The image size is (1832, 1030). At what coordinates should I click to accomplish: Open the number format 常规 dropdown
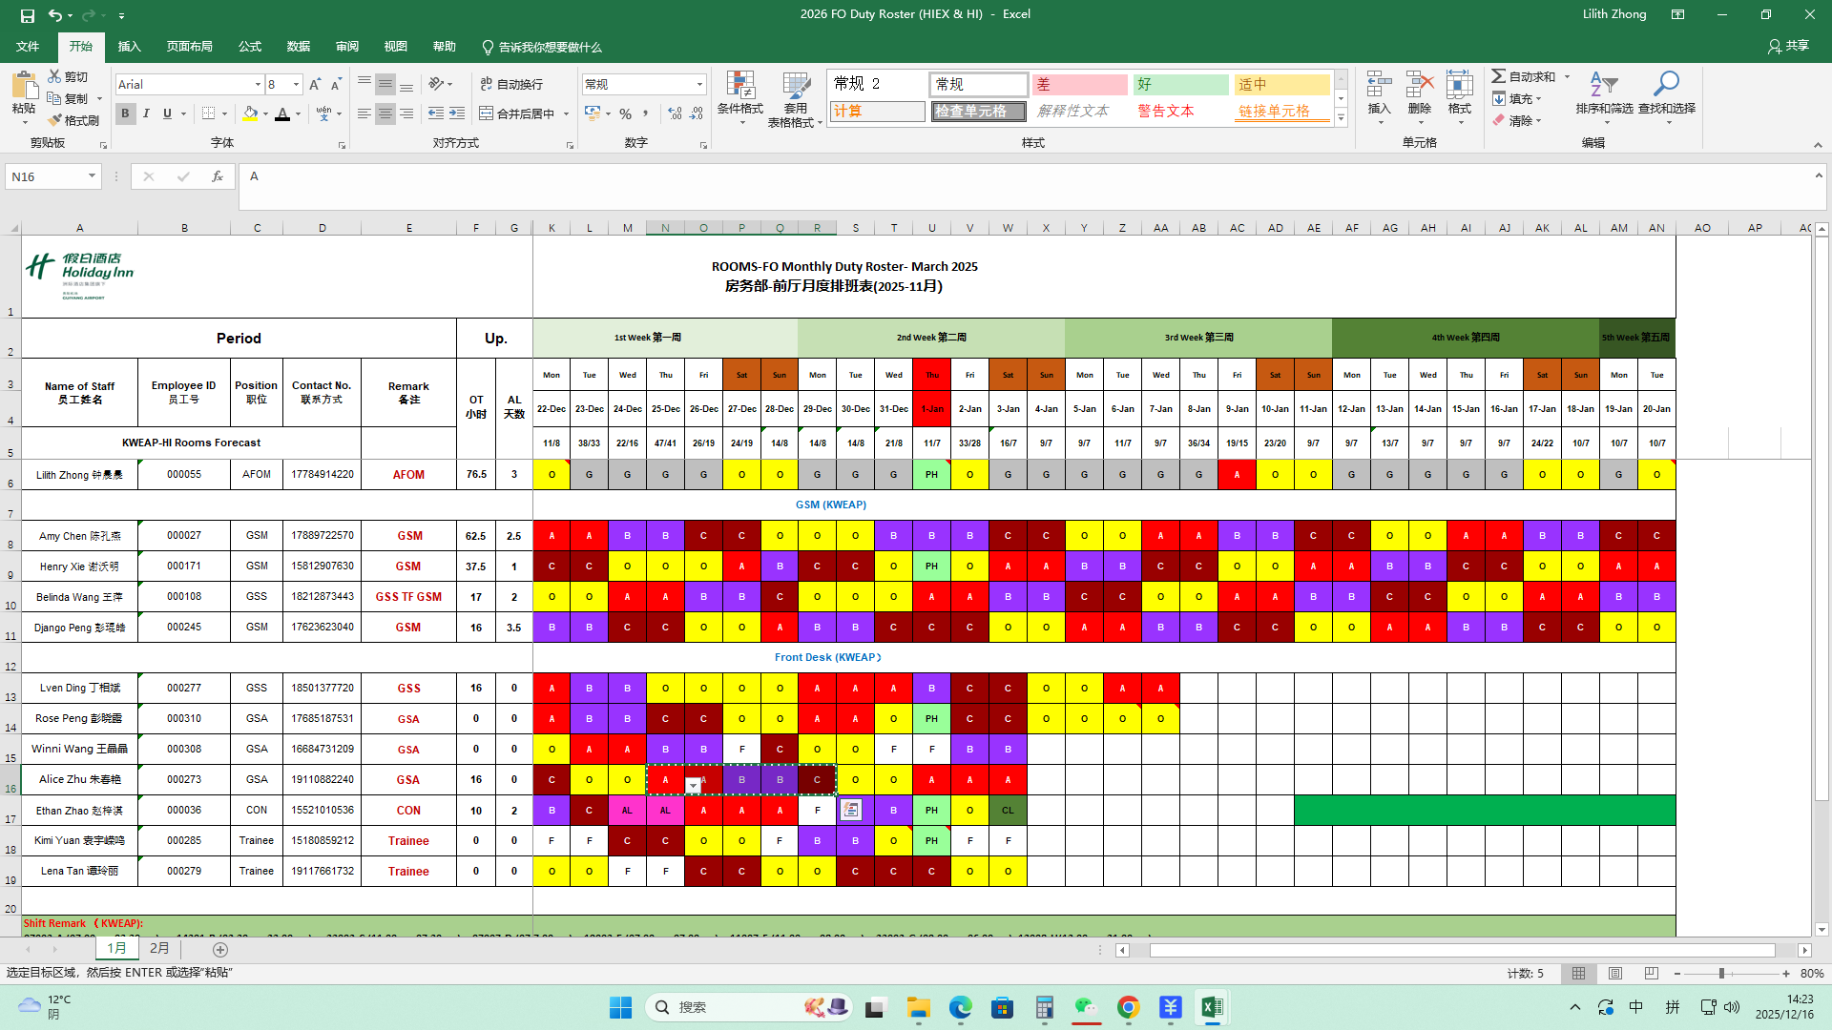click(699, 85)
